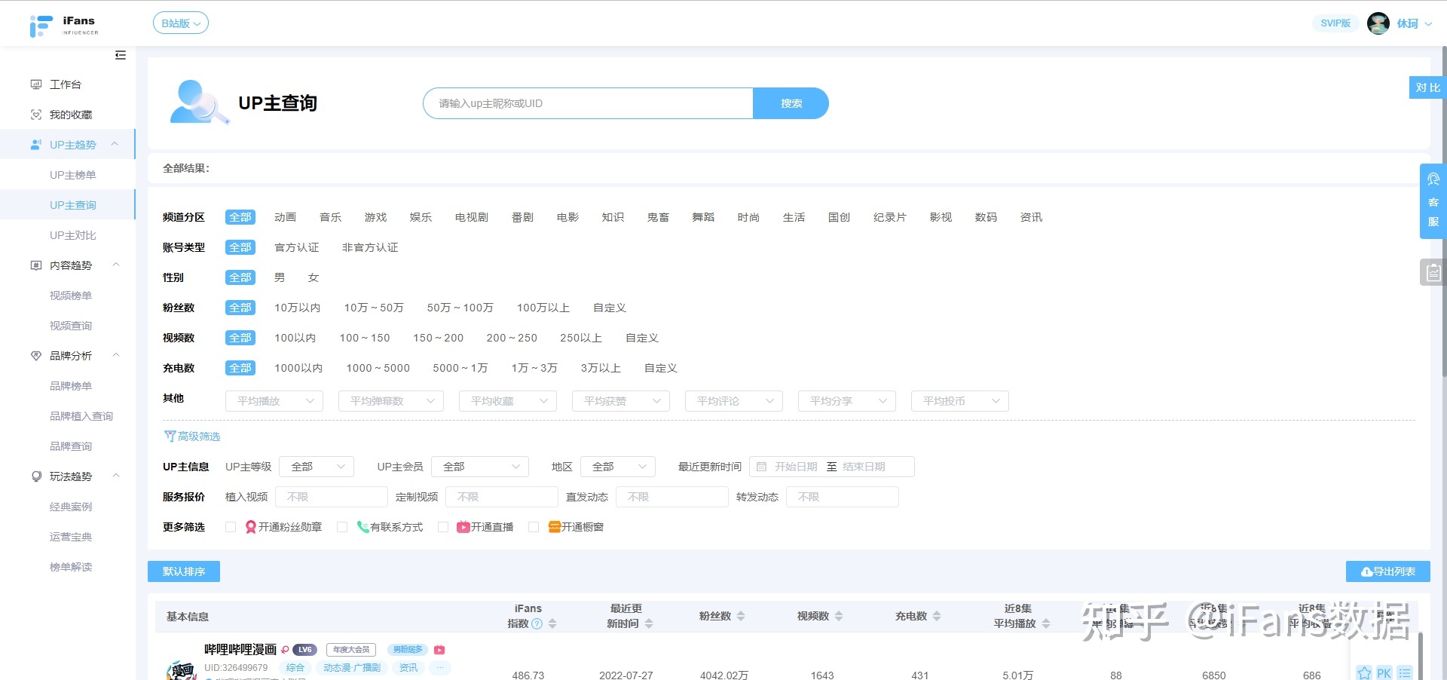Collapse the sidebar menu icon
The width and height of the screenshot is (1447, 680).
pyautogui.click(x=121, y=55)
